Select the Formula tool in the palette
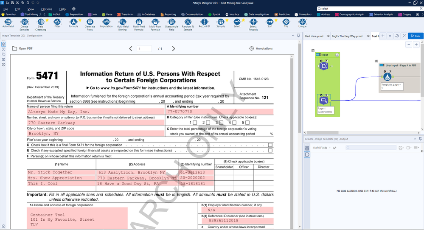Viewport: 424px width, 230px height. click(x=73, y=23)
